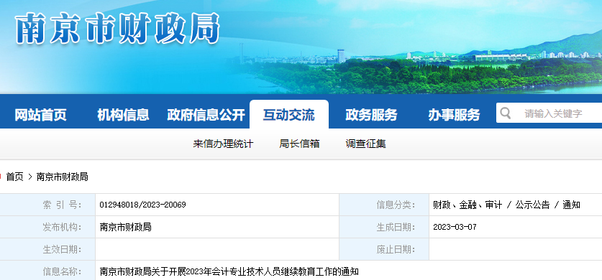Click the publishing agency value 南京市财政局
The height and width of the screenshot is (280, 602).
pyautogui.click(x=126, y=227)
